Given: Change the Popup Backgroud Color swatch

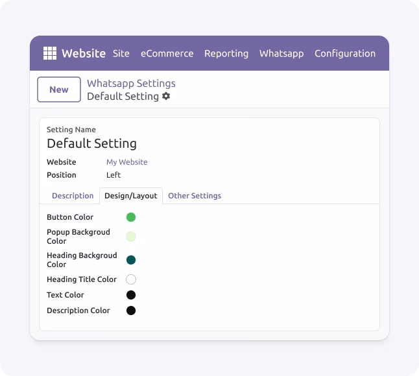Looking at the screenshot, I should 131,237.
